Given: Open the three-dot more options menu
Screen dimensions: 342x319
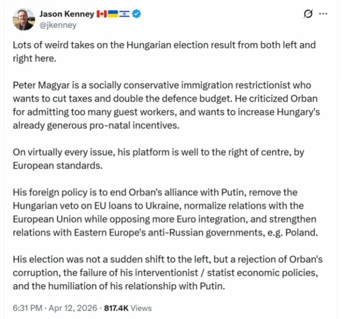Looking at the screenshot, I should [324, 14].
